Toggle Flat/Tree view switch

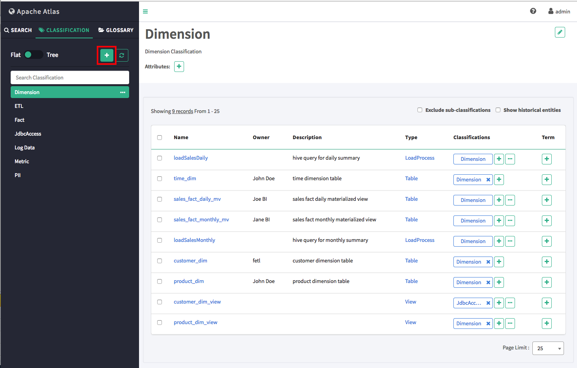(x=34, y=55)
